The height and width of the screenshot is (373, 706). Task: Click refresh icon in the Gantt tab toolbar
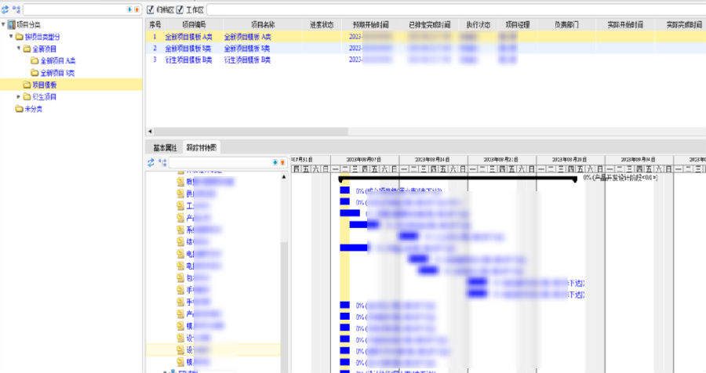click(151, 162)
